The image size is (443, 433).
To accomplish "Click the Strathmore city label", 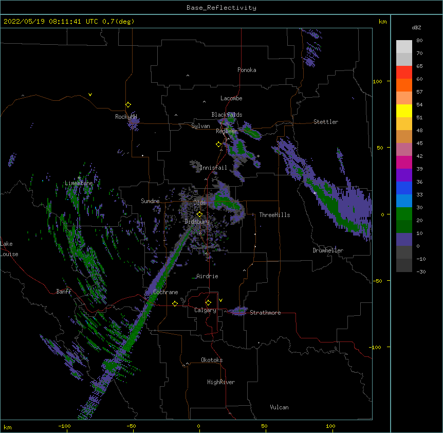I will [x=265, y=313].
